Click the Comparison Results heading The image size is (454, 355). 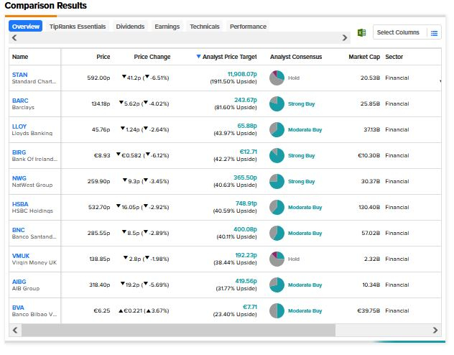(x=46, y=6)
